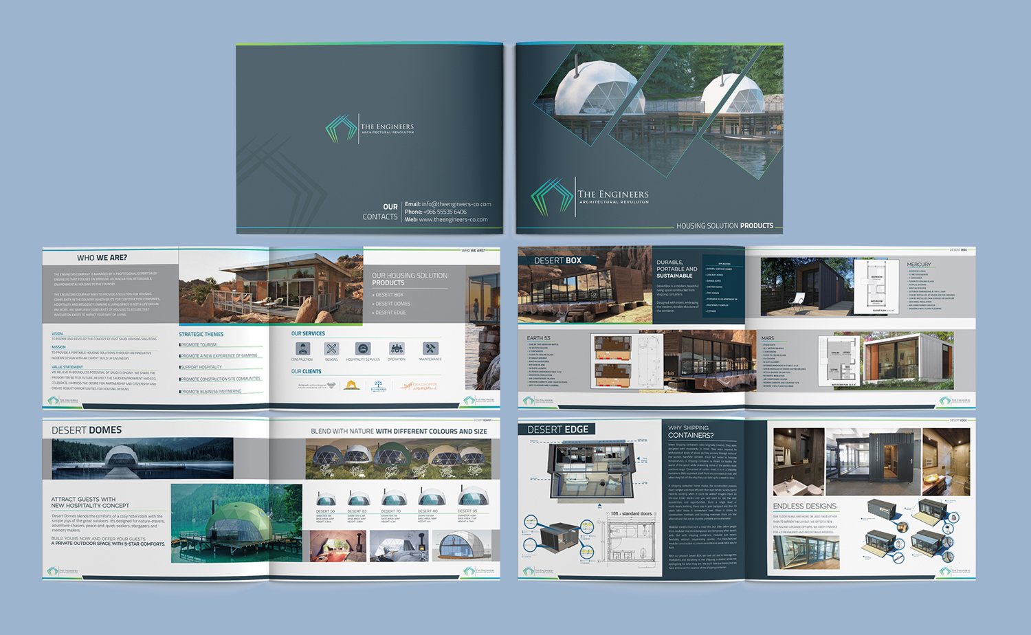Click the 'MARS' model heading

pyautogui.click(x=768, y=338)
